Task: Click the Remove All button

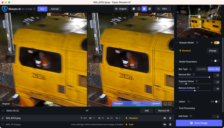Action: pos(164,111)
